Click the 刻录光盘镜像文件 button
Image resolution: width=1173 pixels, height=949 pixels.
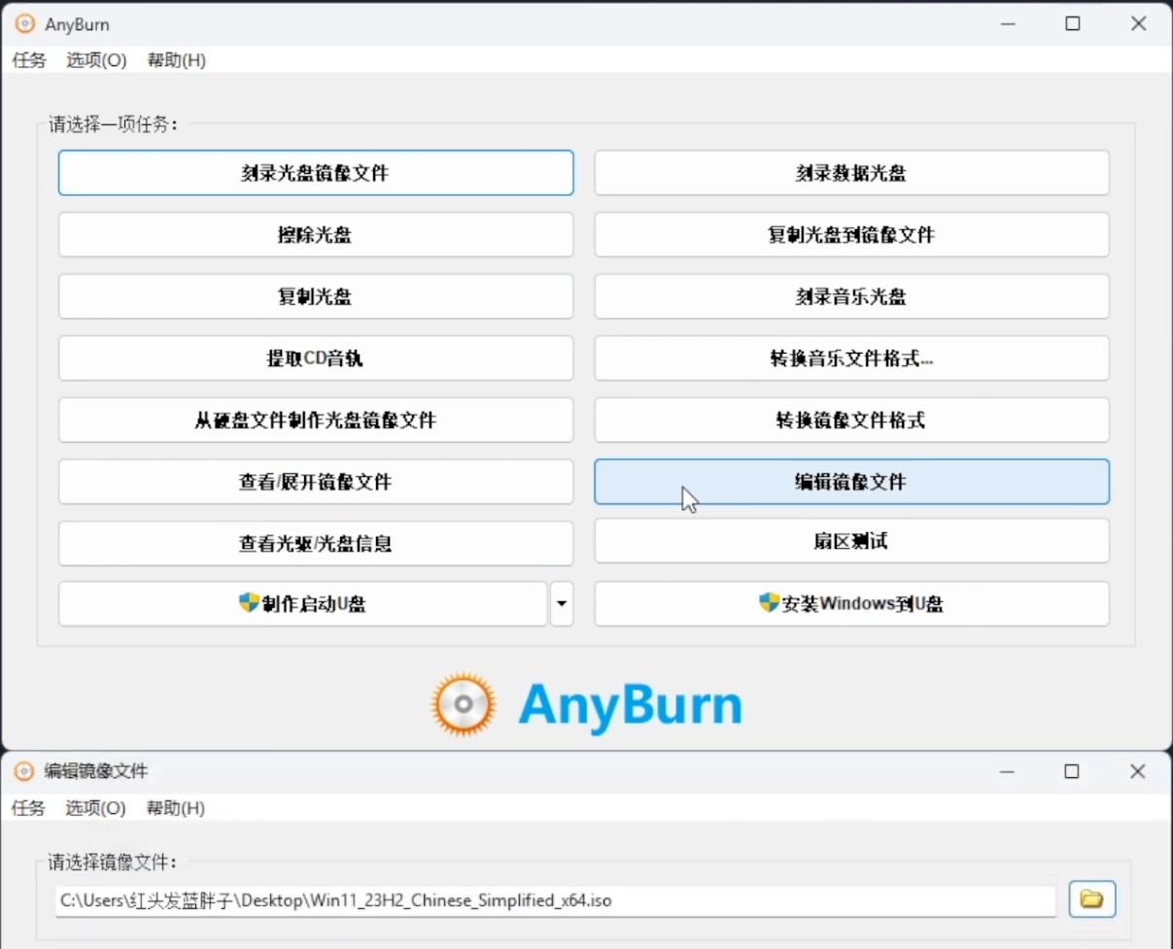[316, 173]
